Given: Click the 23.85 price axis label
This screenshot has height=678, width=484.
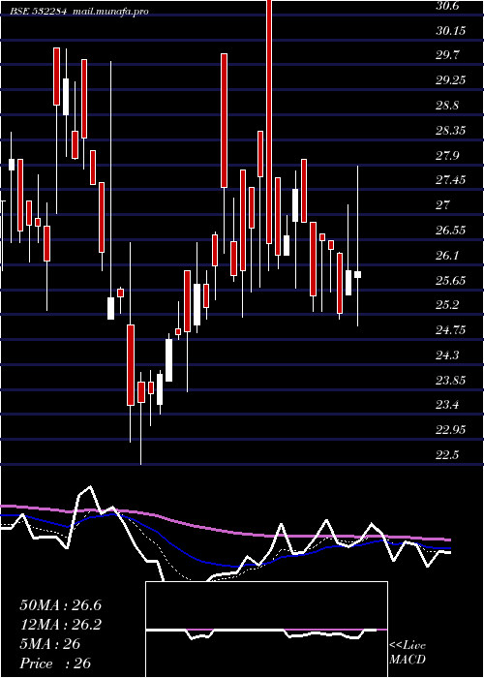Looking at the screenshot, I should tap(449, 381).
